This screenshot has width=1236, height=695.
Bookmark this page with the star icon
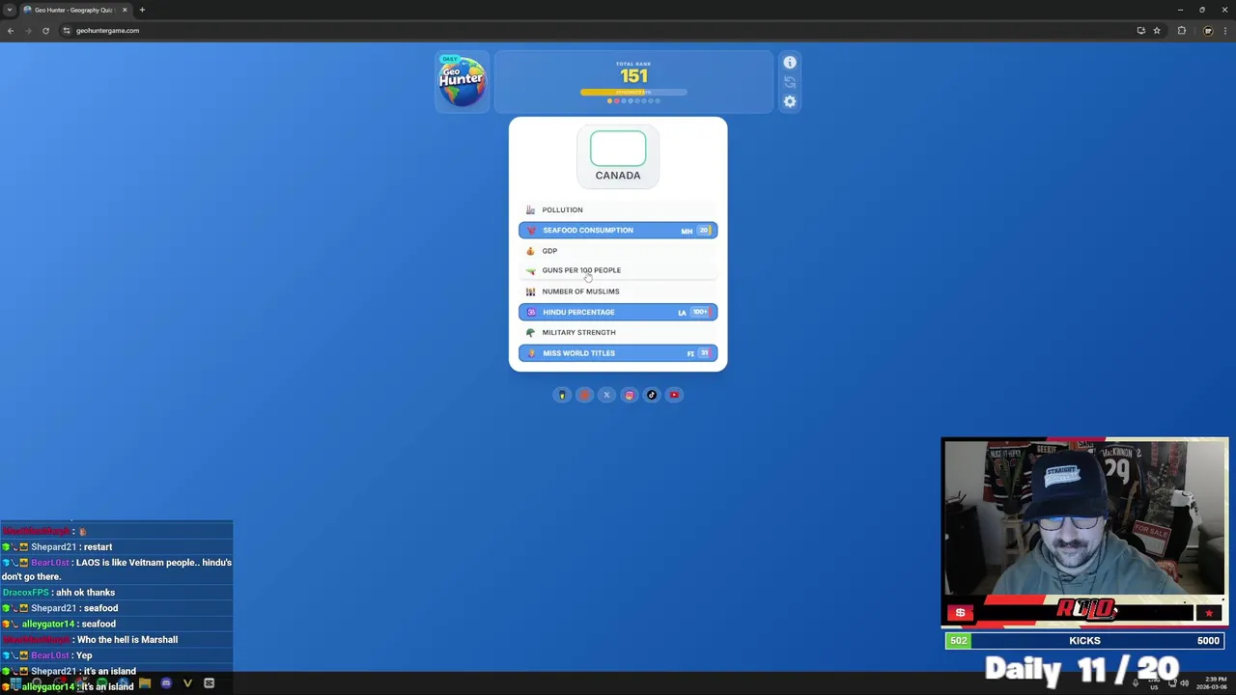1157,30
